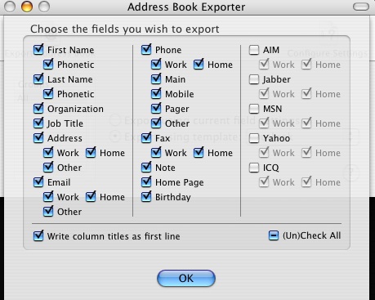Uncheck the Main phone checkbox
The width and height of the screenshot is (375, 300).
coord(156,79)
